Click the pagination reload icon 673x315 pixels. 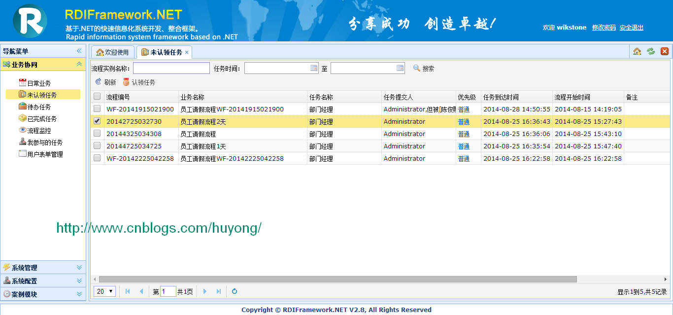click(x=235, y=291)
